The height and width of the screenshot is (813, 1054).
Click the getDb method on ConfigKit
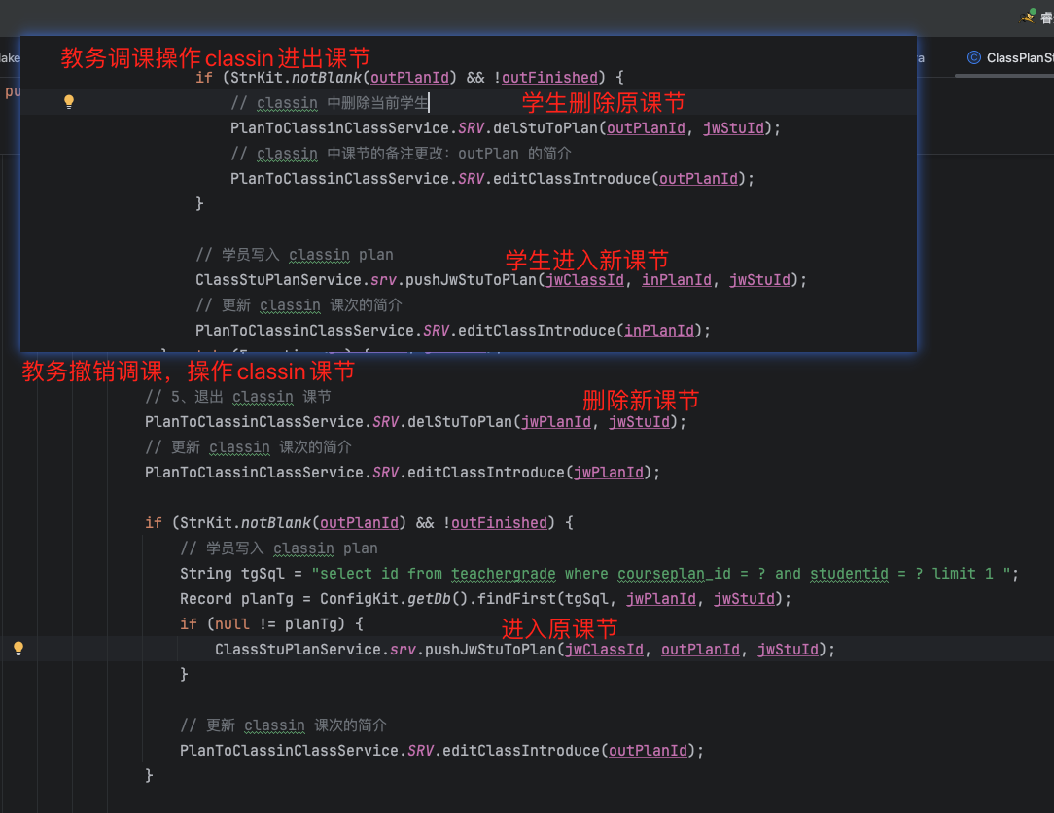pos(429,598)
